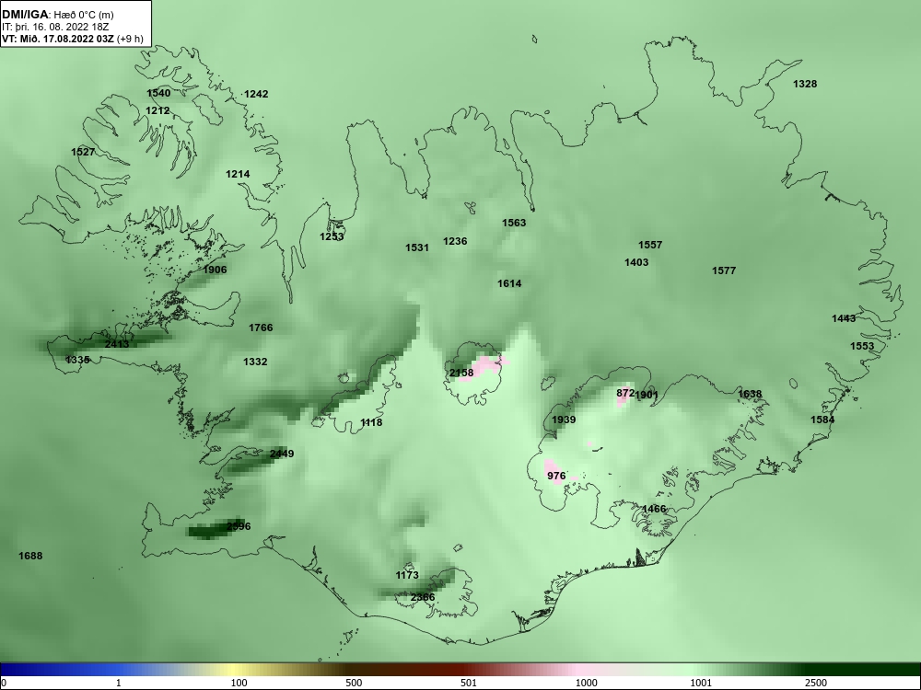Click the pale yellow color bar segment above 100
This screenshot has height=690, width=921.
pyautogui.click(x=234, y=670)
